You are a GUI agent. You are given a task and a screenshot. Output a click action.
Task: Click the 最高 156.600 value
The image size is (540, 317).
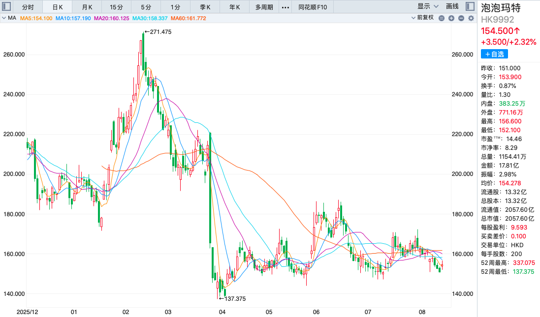coord(510,121)
